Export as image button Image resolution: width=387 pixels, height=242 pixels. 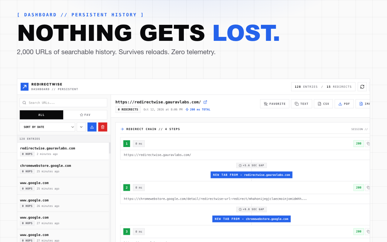point(363,104)
